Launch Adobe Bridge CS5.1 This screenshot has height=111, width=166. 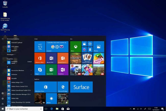(20, 82)
